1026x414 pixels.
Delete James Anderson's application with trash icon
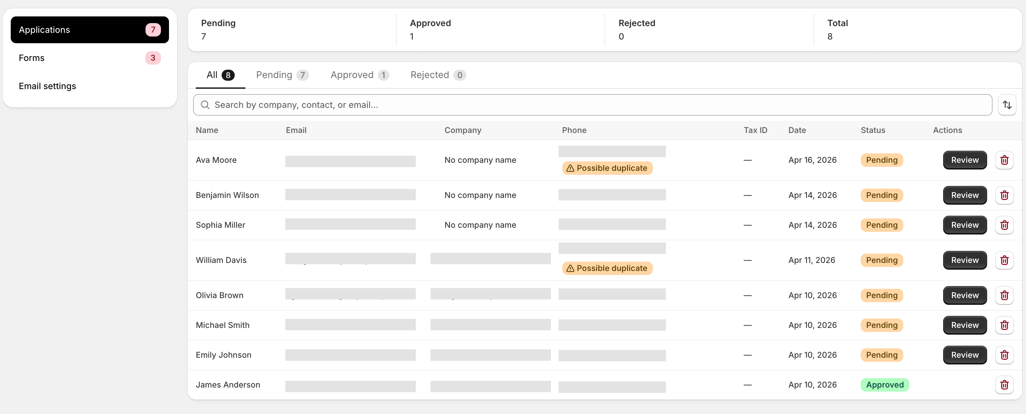(x=1004, y=385)
